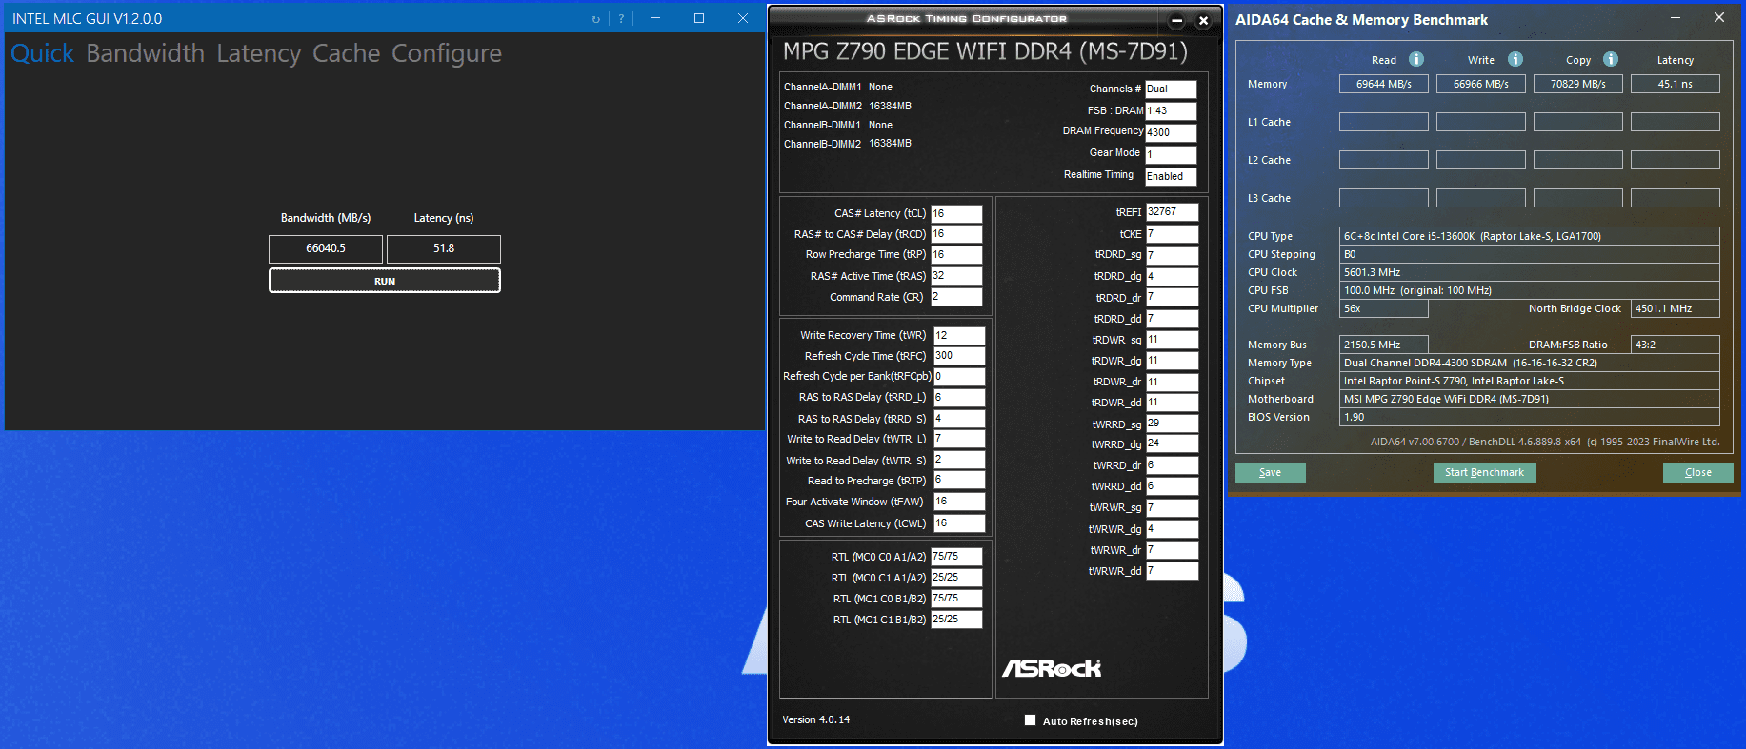Click the Memory Write 66966 MB/s field
Image resolution: width=1746 pixels, height=749 pixels.
[x=1480, y=84]
